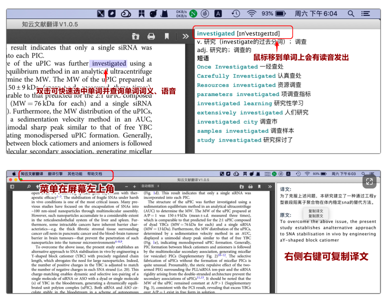Click the printer icon in the large upper toolbar
This screenshot has height=298, width=389.
pyautogui.click(x=150, y=36)
